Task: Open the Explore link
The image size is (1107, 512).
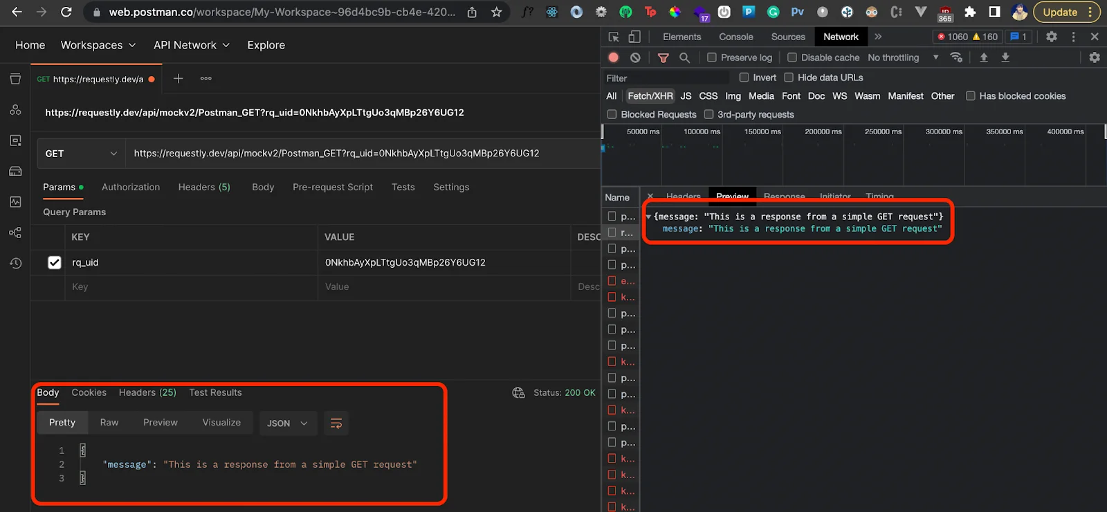Action: point(266,45)
